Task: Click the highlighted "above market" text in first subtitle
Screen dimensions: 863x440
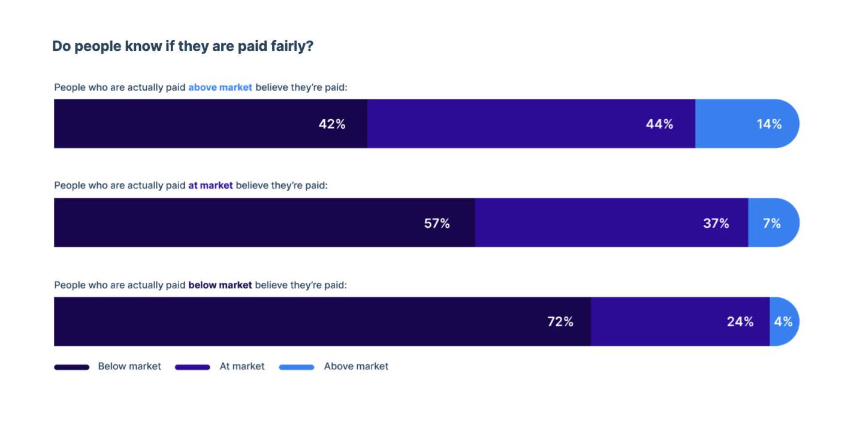Action: click(220, 88)
